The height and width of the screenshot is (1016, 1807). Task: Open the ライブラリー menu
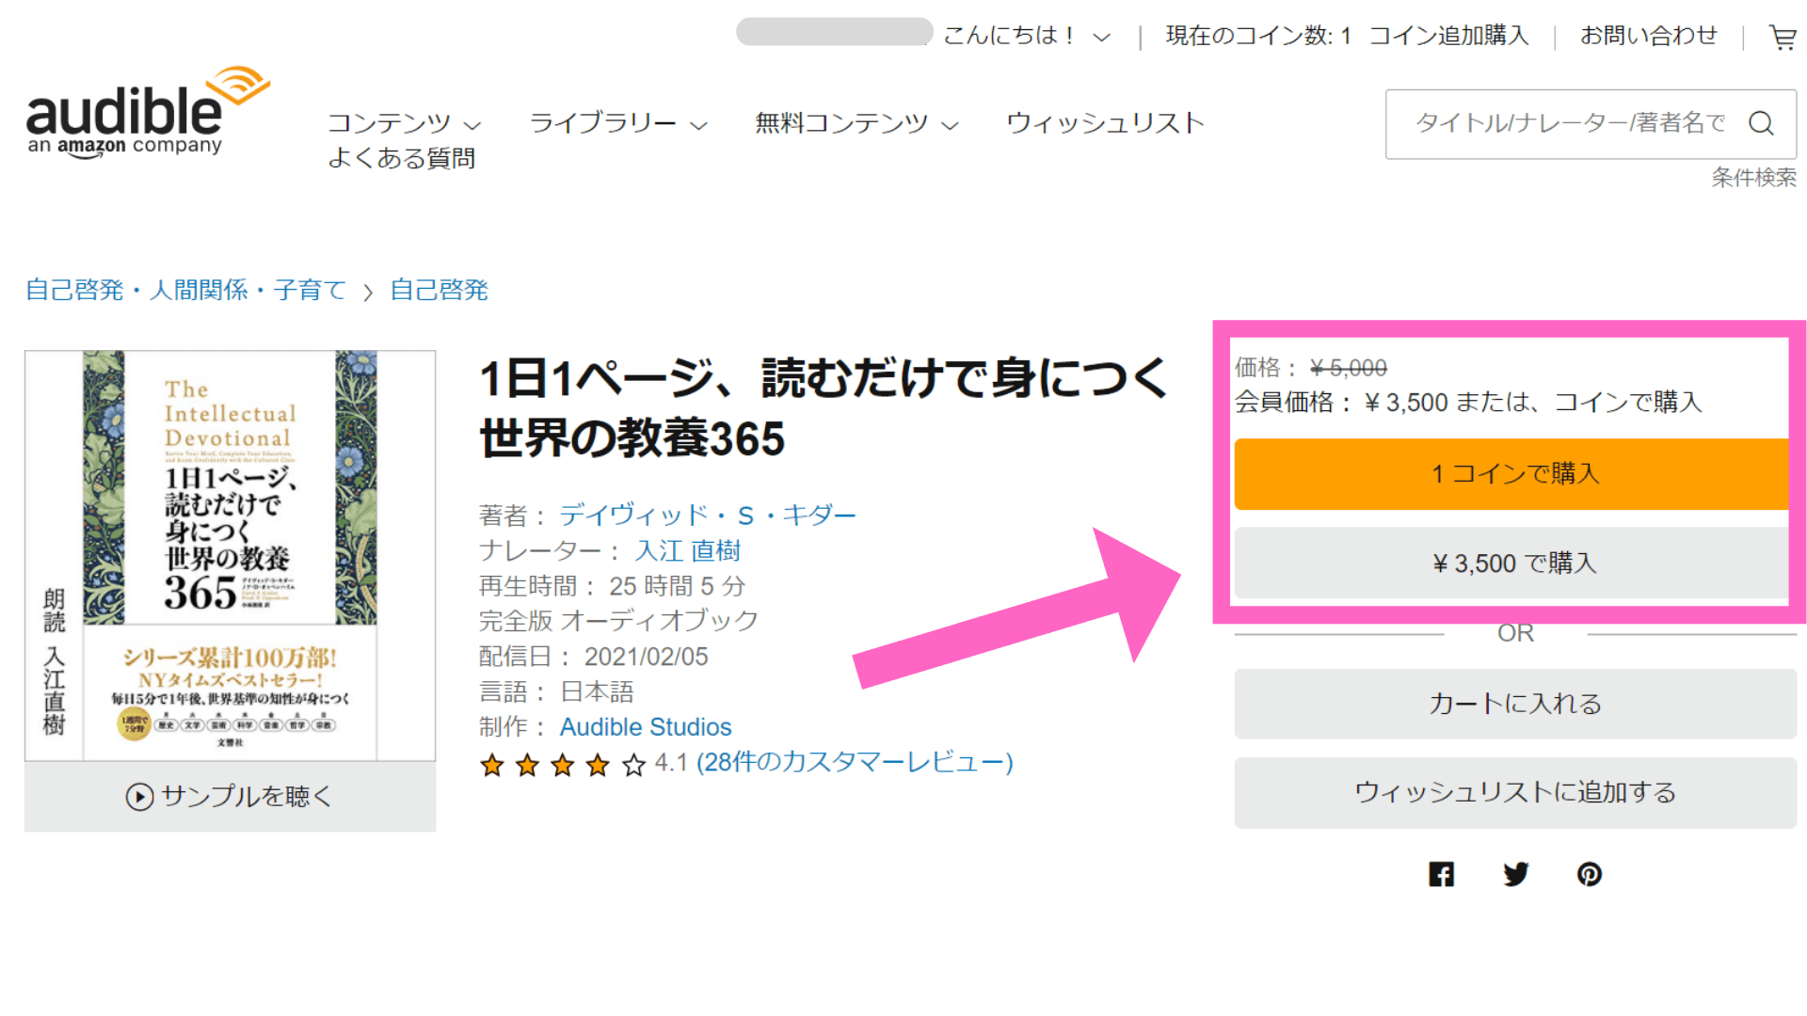(x=617, y=123)
